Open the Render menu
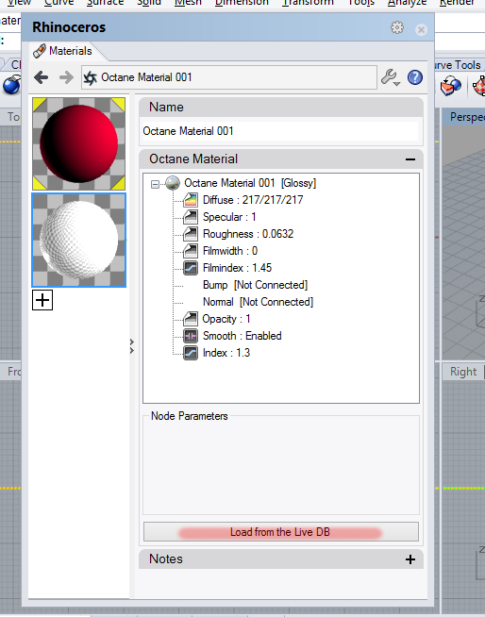 457,3
